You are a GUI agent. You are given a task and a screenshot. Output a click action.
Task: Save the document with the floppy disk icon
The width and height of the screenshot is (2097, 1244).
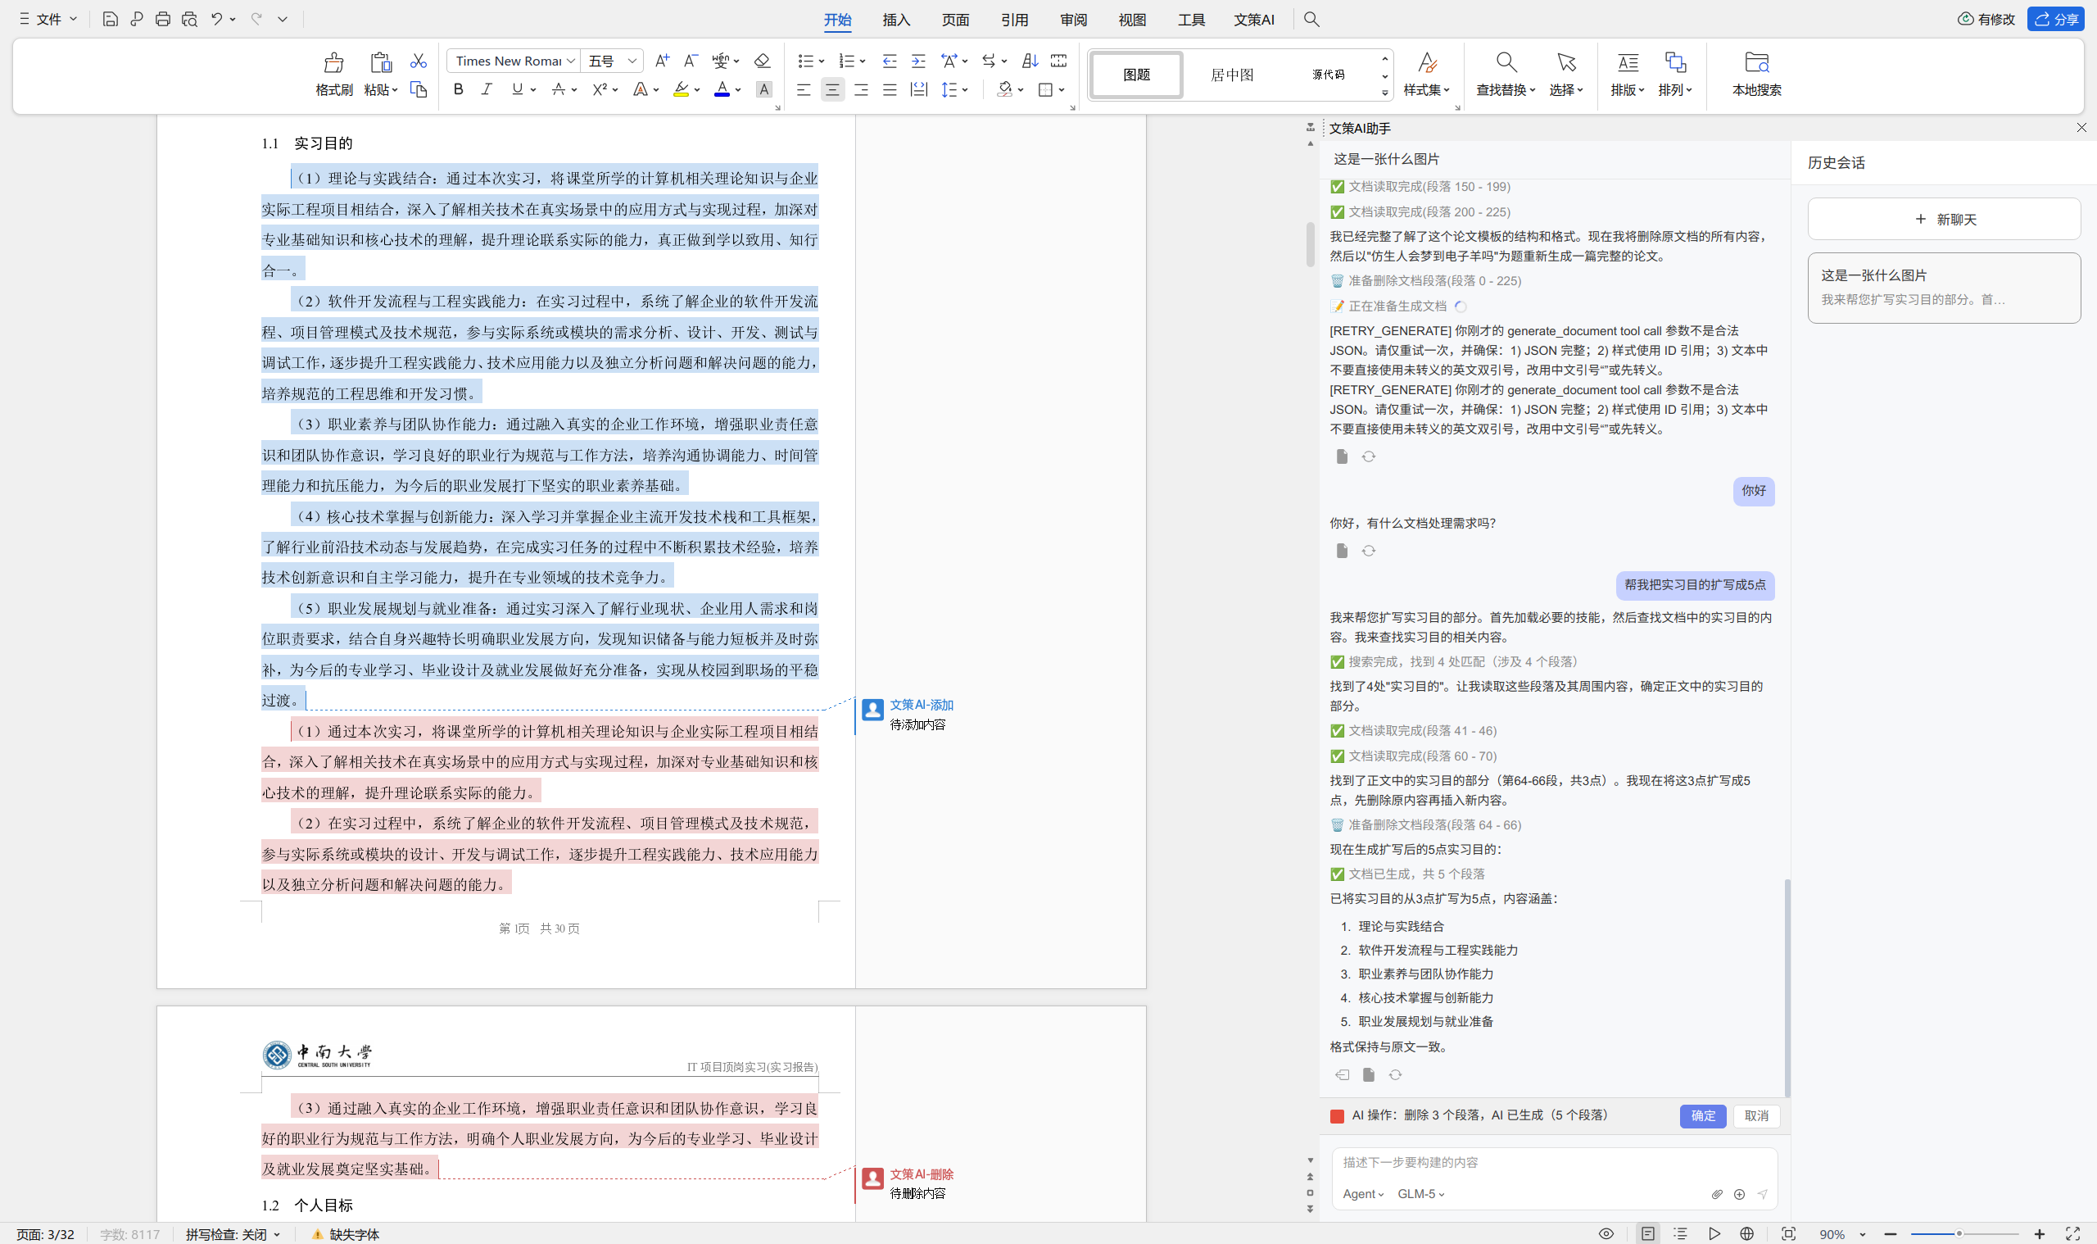pos(110,20)
